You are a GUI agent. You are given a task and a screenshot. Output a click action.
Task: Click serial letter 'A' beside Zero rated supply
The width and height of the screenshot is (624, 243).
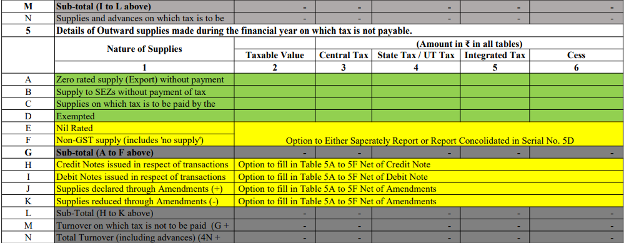click(x=27, y=79)
